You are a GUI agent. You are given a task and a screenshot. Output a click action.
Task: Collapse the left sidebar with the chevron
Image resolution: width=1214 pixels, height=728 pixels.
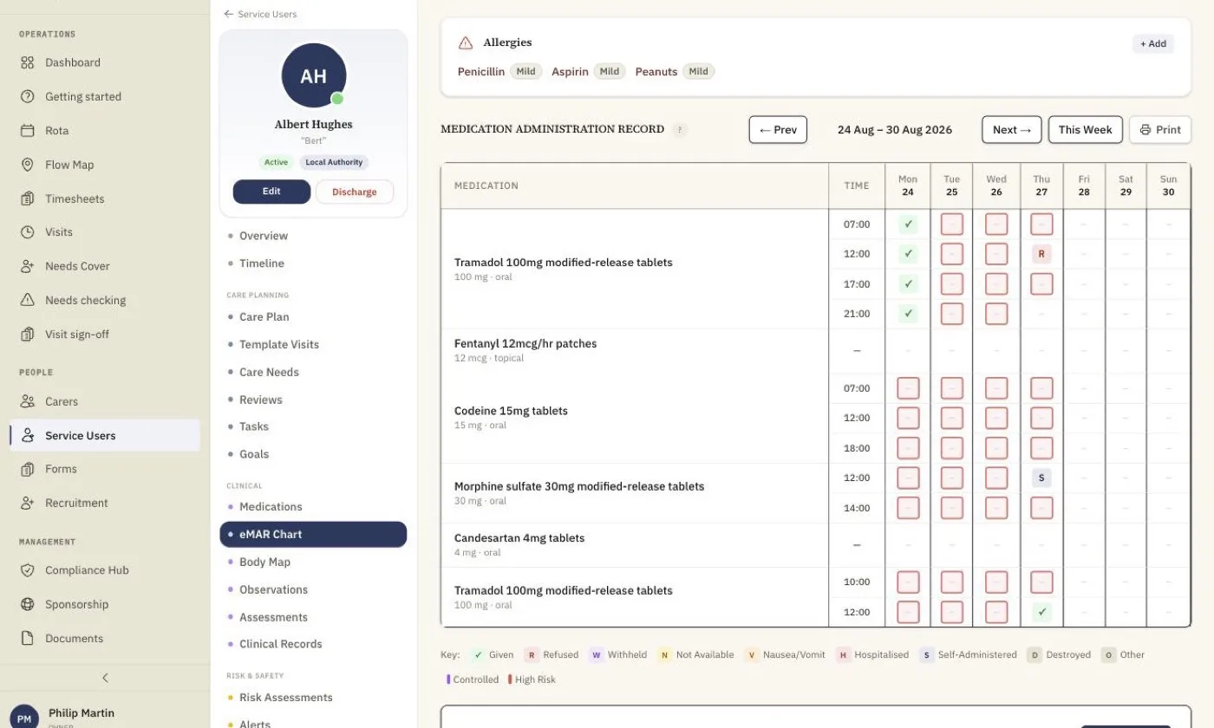[105, 678]
